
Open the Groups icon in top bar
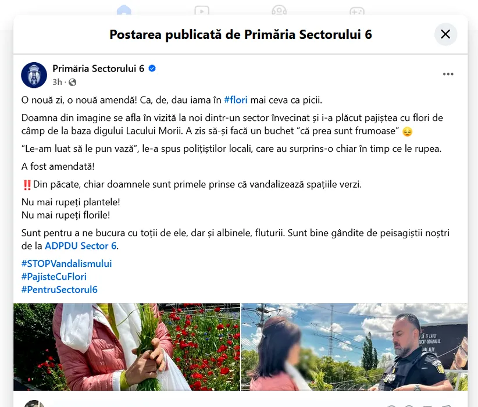[279, 10]
